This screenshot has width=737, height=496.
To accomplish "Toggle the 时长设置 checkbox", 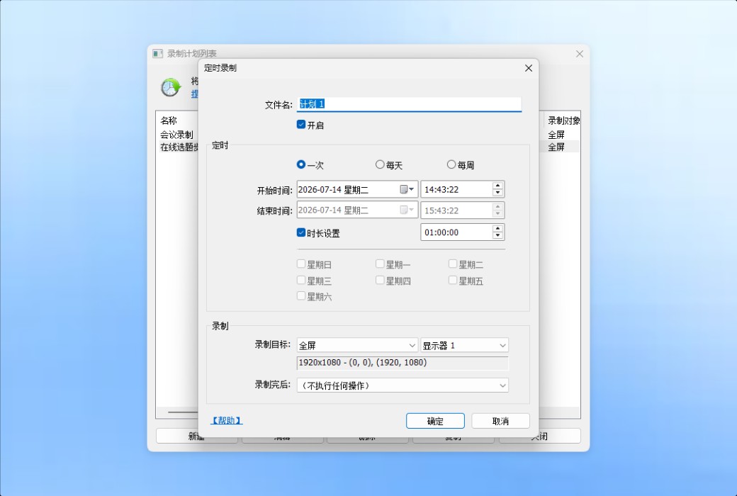I will pos(301,232).
